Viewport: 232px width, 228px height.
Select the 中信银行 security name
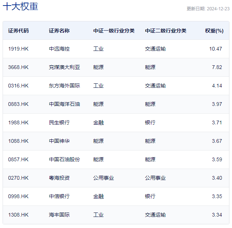[59, 196]
